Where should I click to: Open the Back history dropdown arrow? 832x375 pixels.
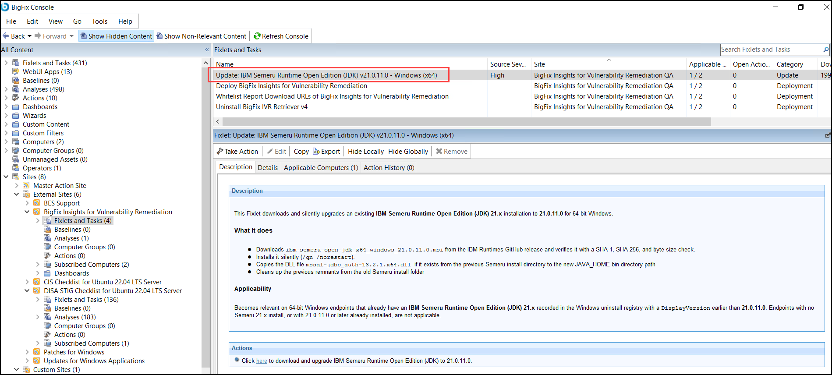[29, 36]
